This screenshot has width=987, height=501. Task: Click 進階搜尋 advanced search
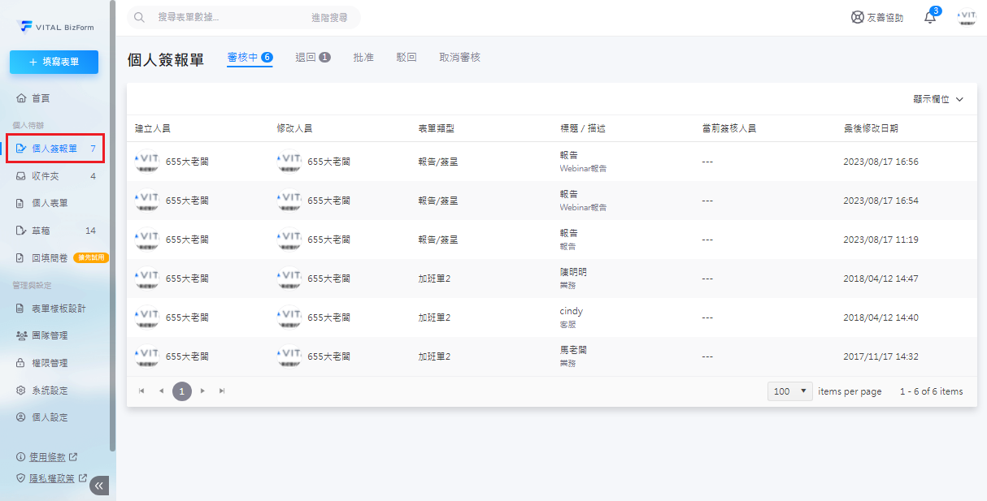(x=329, y=17)
